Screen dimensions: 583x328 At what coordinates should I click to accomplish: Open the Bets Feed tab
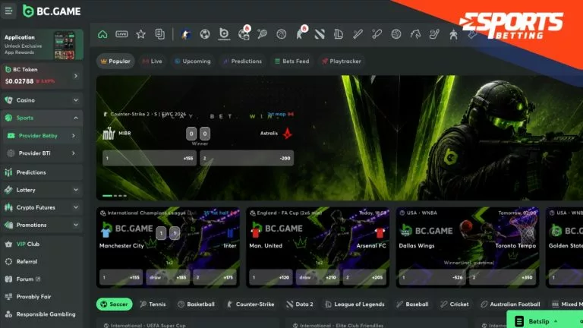[x=291, y=61]
